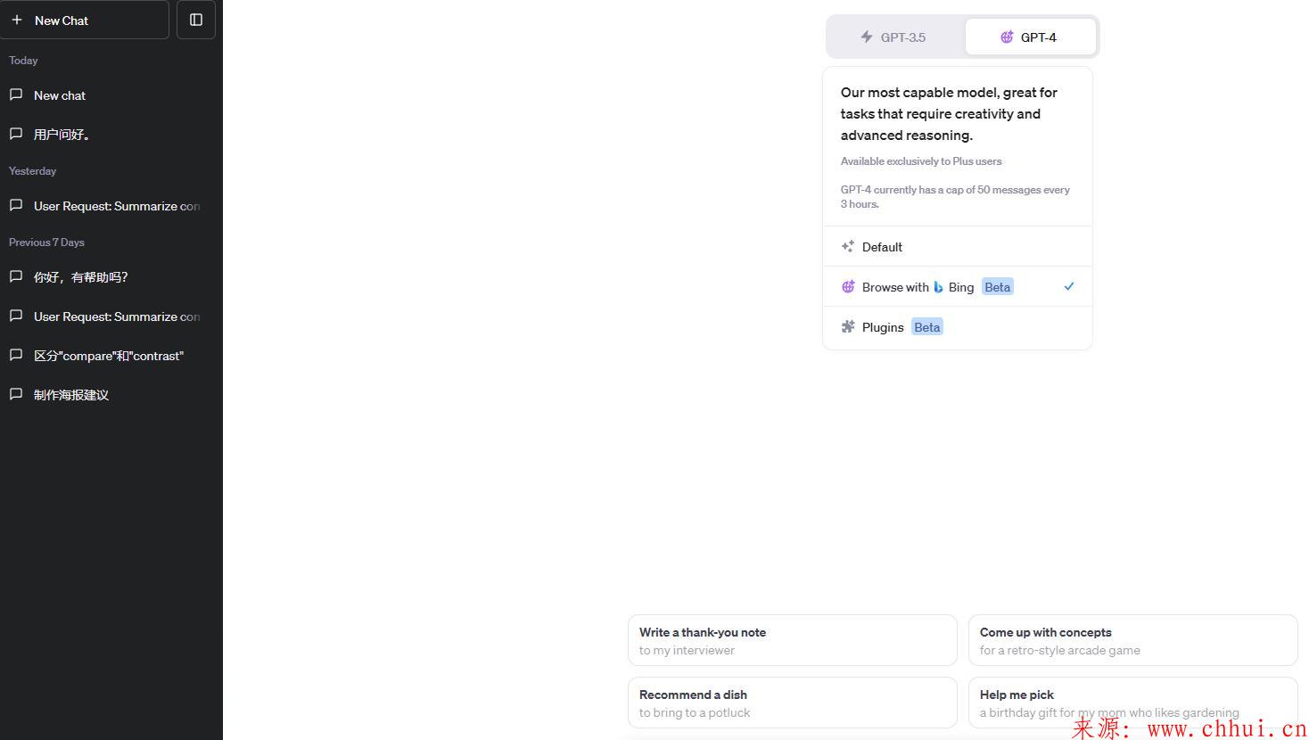The width and height of the screenshot is (1309, 740).
Task: Click the puzzle piece Plugins icon
Action: tap(848, 326)
